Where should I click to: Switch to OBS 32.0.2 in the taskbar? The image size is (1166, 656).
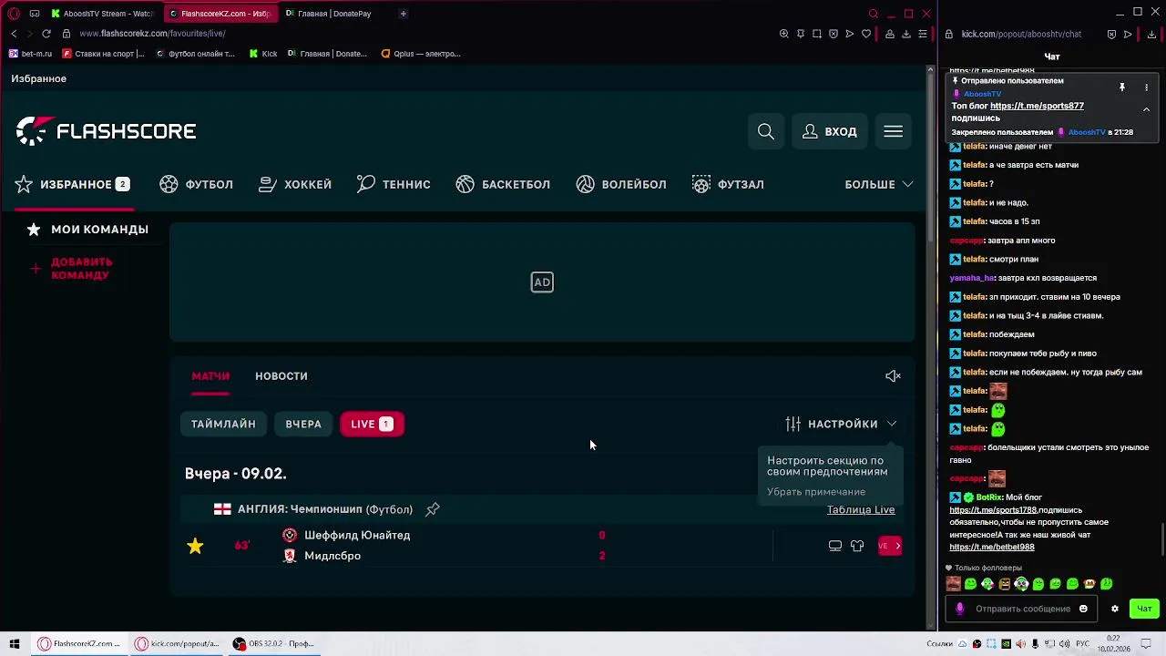tap(273, 644)
